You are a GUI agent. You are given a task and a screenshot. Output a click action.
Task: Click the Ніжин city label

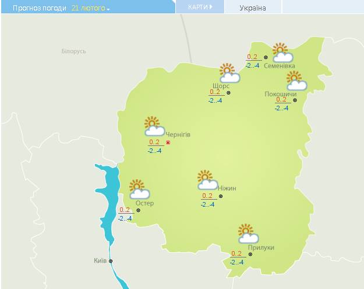227,188
